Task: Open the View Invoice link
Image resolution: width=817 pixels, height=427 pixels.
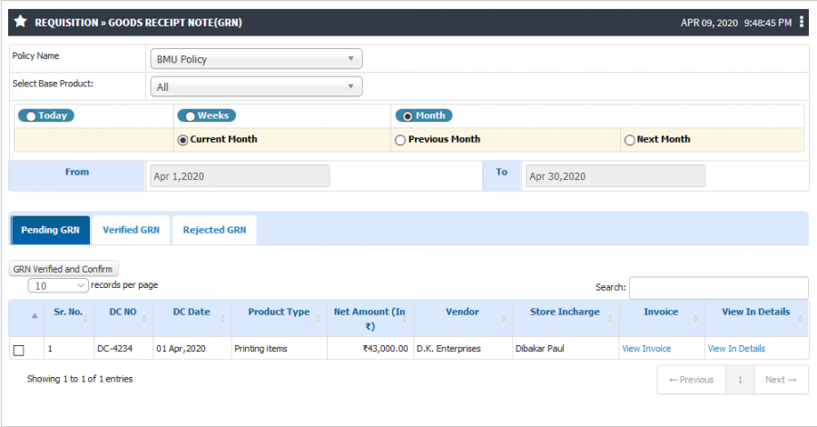Action: [x=646, y=349]
